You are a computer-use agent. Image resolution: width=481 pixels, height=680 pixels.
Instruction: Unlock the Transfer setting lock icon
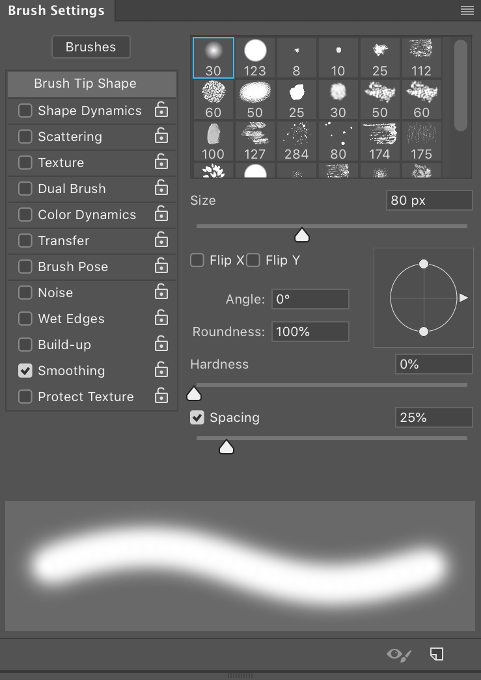[x=161, y=240]
